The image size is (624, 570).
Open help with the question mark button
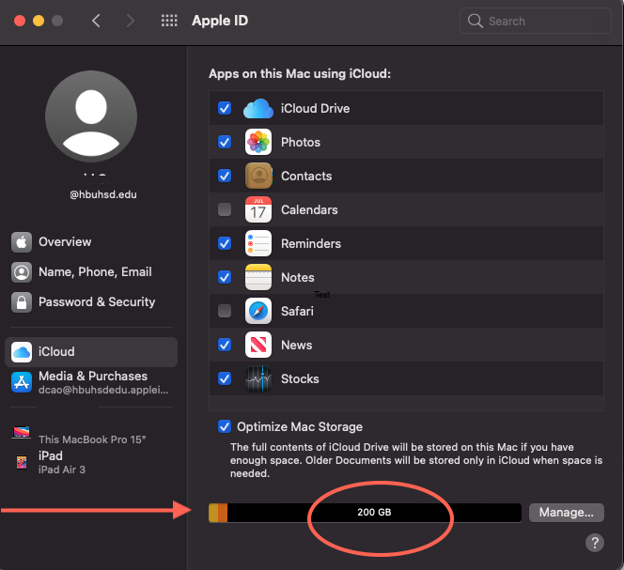point(595,543)
